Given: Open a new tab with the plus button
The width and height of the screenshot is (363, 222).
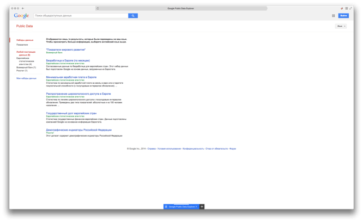Looking at the screenshot, I should pyautogui.click(x=202, y=207).
